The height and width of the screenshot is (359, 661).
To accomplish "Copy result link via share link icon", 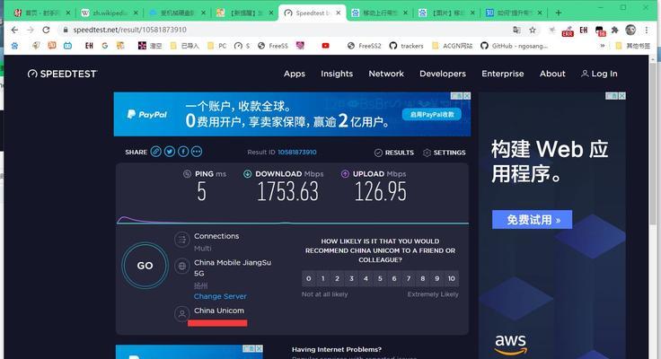I will coord(156,152).
